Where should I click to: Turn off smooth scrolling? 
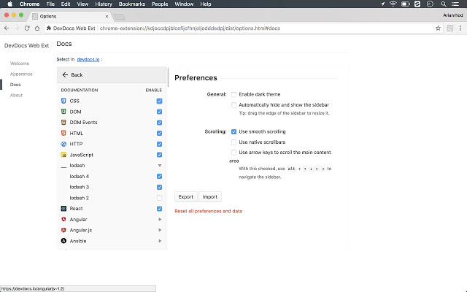coord(233,131)
